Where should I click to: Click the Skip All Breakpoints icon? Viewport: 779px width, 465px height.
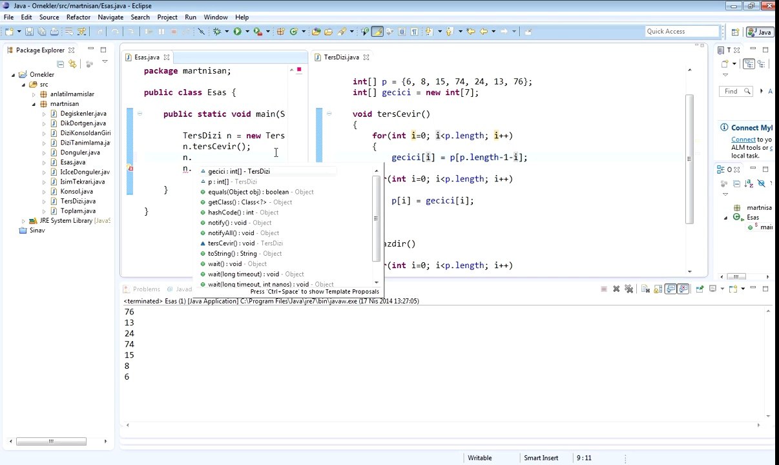(x=201, y=31)
